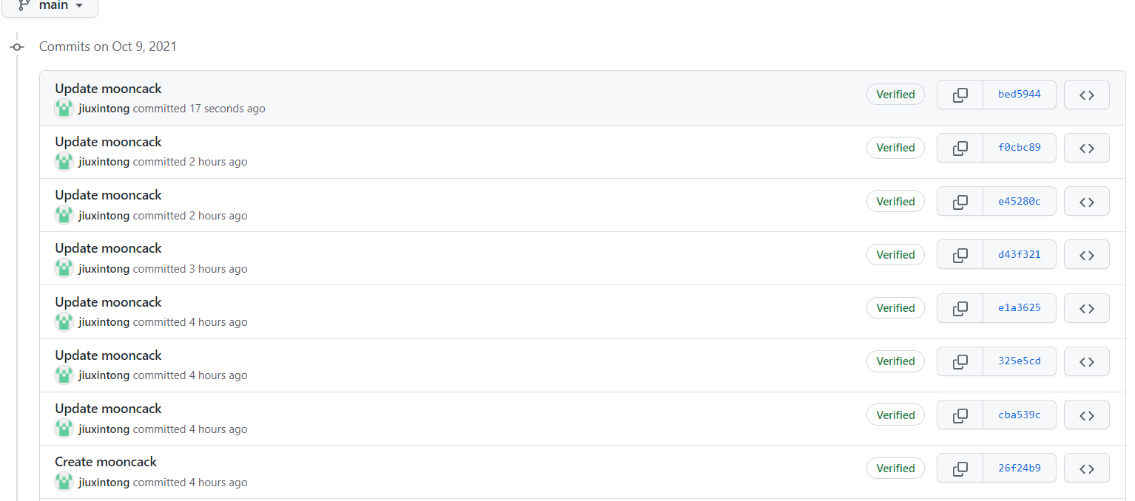Viewport: 1135px width, 501px height.
Task: Show Verified signature details for 26f24b9
Action: point(895,468)
